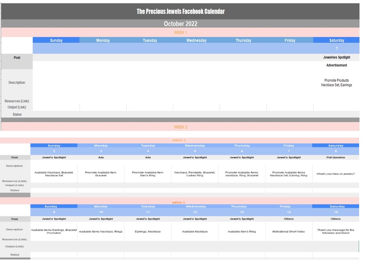Click the 'Others' post cell for Friday 14
The height and width of the screenshot is (263, 365).
pos(289,219)
